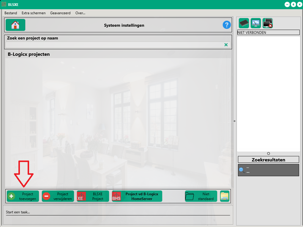Open the Extra schermen menu

click(34, 13)
